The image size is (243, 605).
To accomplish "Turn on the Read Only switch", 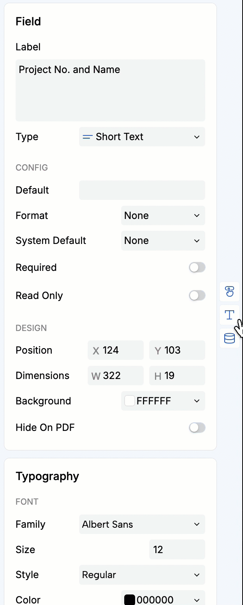I will pyautogui.click(x=197, y=295).
